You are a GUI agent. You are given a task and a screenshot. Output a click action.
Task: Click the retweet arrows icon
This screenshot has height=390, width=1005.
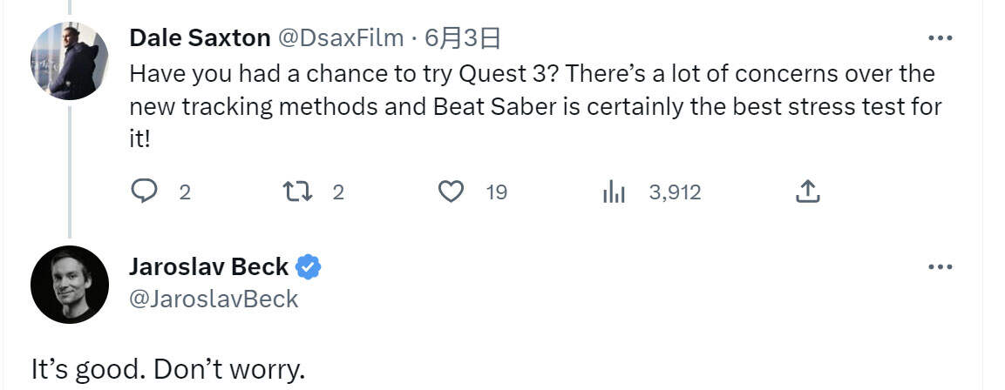click(298, 192)
